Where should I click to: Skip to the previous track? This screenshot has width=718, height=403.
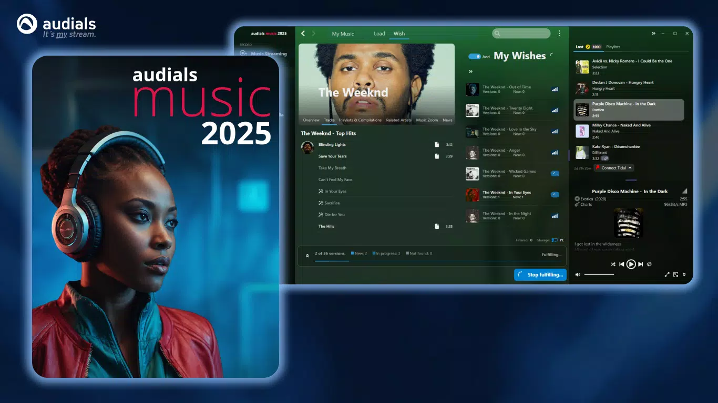622,264
